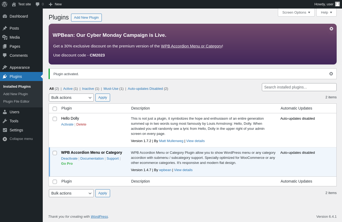Viewport: 342px width, 222px height.
Task: Click the Dashboard gauge icon
Action: tap(5, 16)
